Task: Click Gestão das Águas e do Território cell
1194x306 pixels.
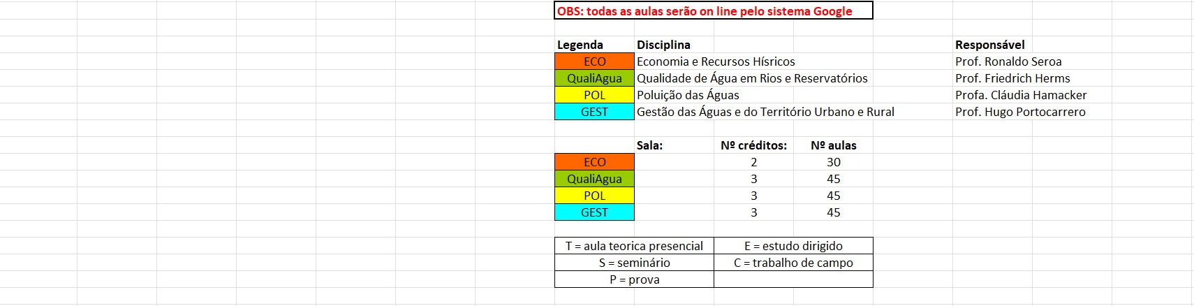Action: (x=765, y=112)
